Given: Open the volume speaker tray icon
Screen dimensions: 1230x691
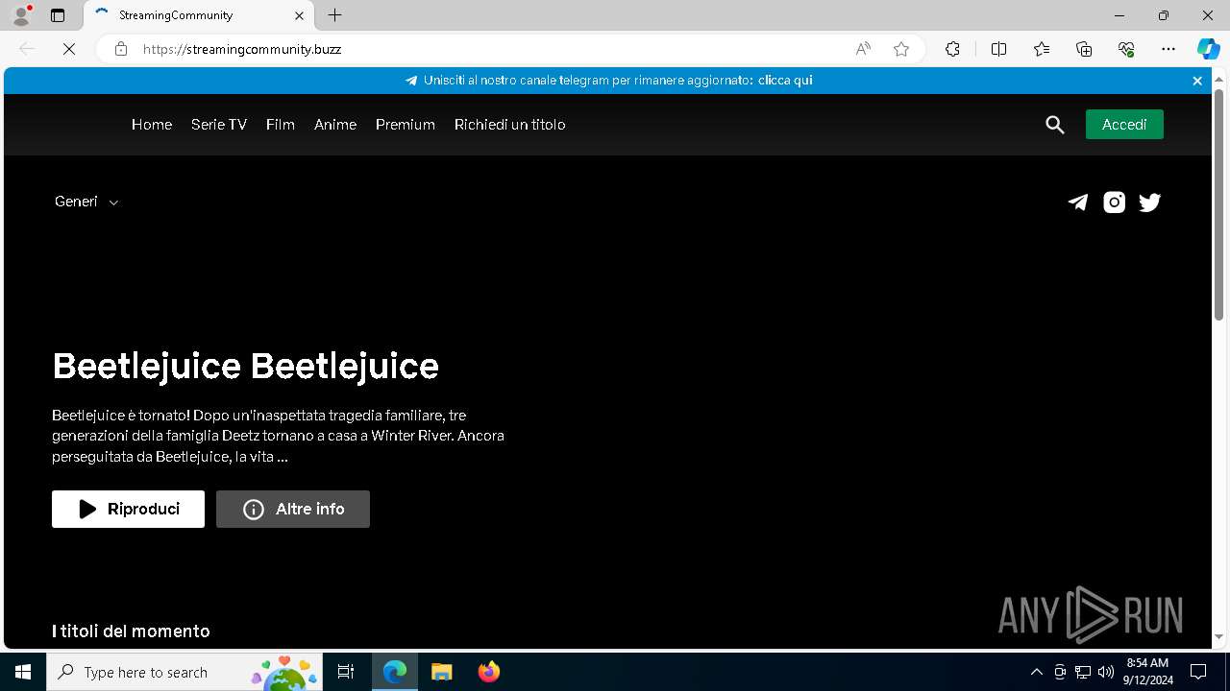Looking at the screenshot, I should (1106, 672).
